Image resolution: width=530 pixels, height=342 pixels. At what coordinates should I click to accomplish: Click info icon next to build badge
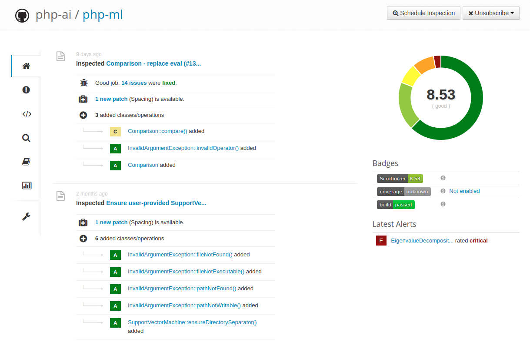tap(443, 204)
